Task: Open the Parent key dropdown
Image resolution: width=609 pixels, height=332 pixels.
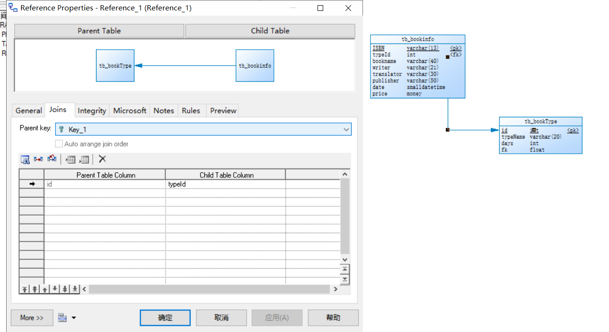Action: [x=346, y=129]
